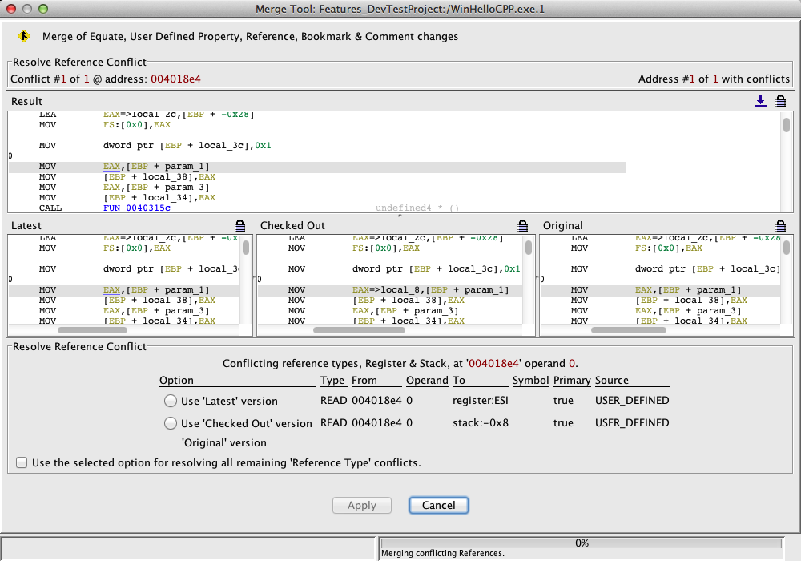Image resolution: width=801 pixels, height=561 pixels.
Task: Click the yellow merge icon at top left
Action: pyautogui.click(x=24, y=36)
